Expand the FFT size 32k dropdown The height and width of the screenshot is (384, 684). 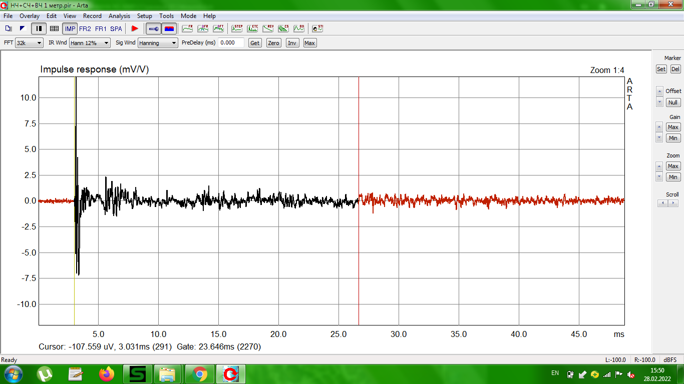tap(29, 43)
